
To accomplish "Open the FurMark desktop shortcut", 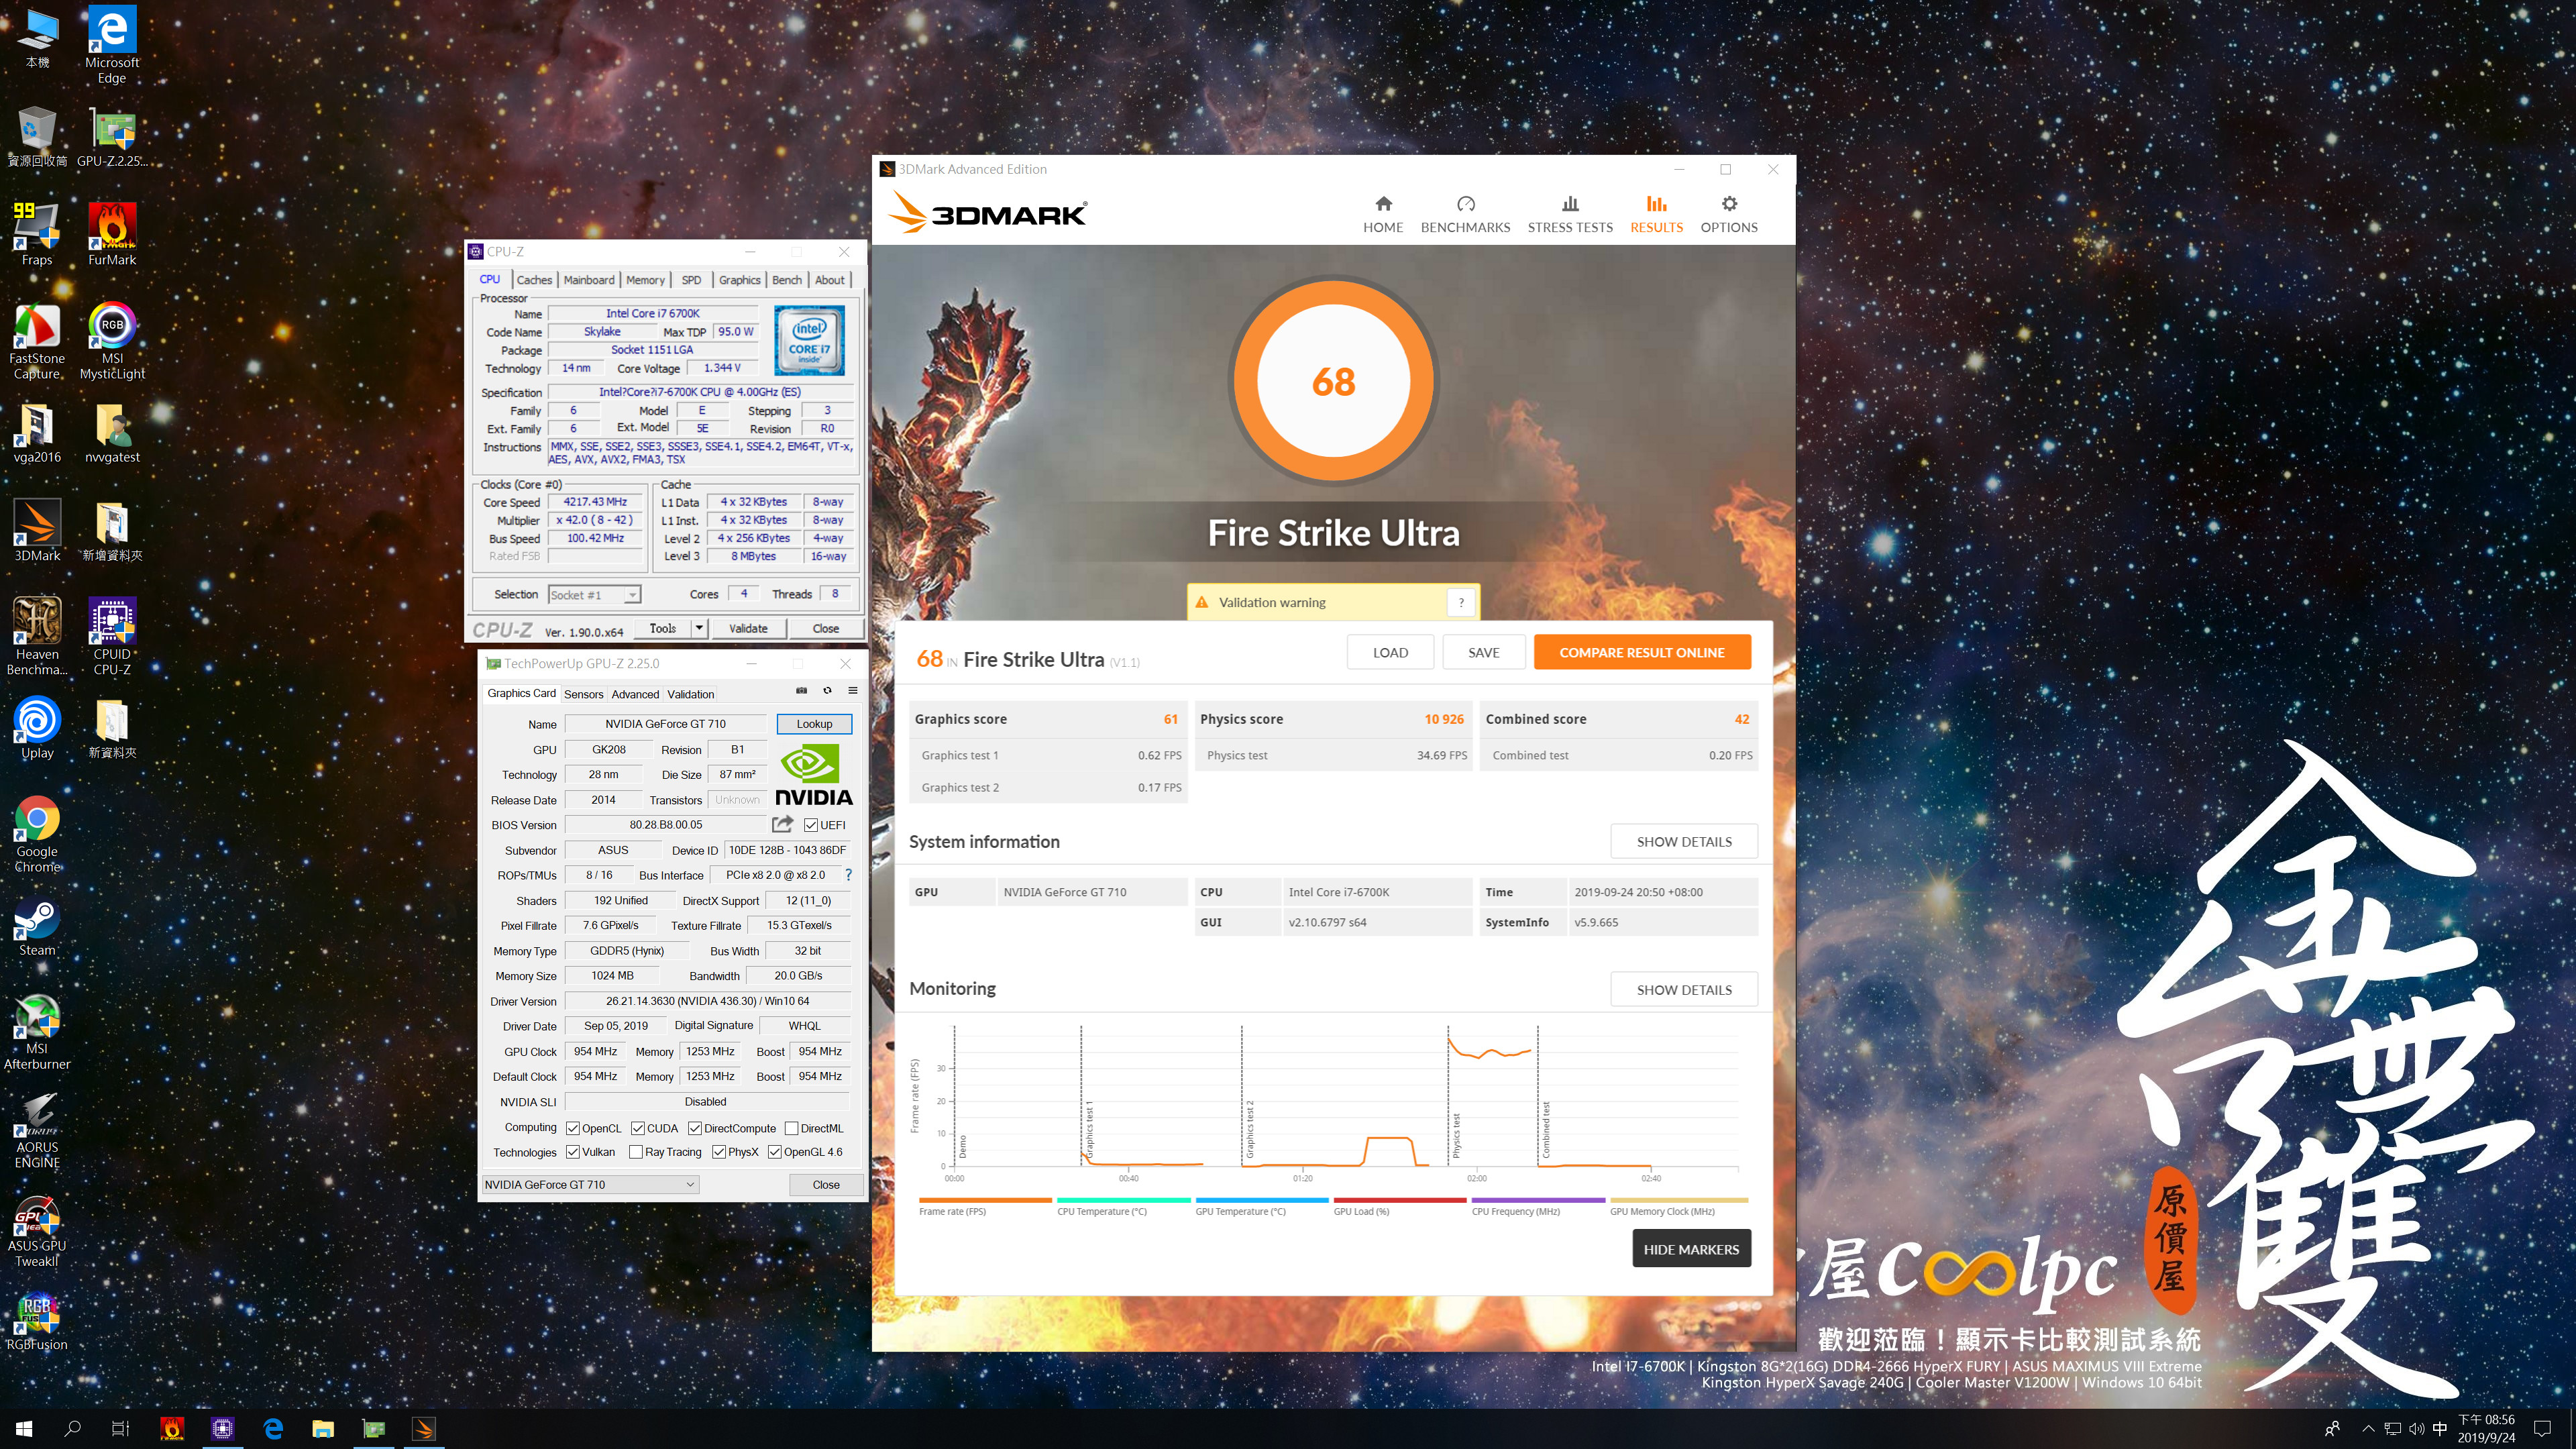I will (x=112, y=234).
